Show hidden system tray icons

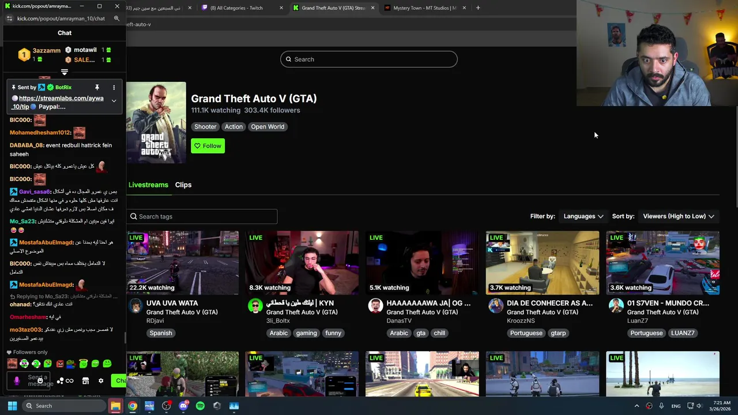click(637, 406)
